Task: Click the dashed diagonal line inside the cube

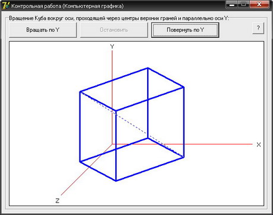Action: [131, 123]
